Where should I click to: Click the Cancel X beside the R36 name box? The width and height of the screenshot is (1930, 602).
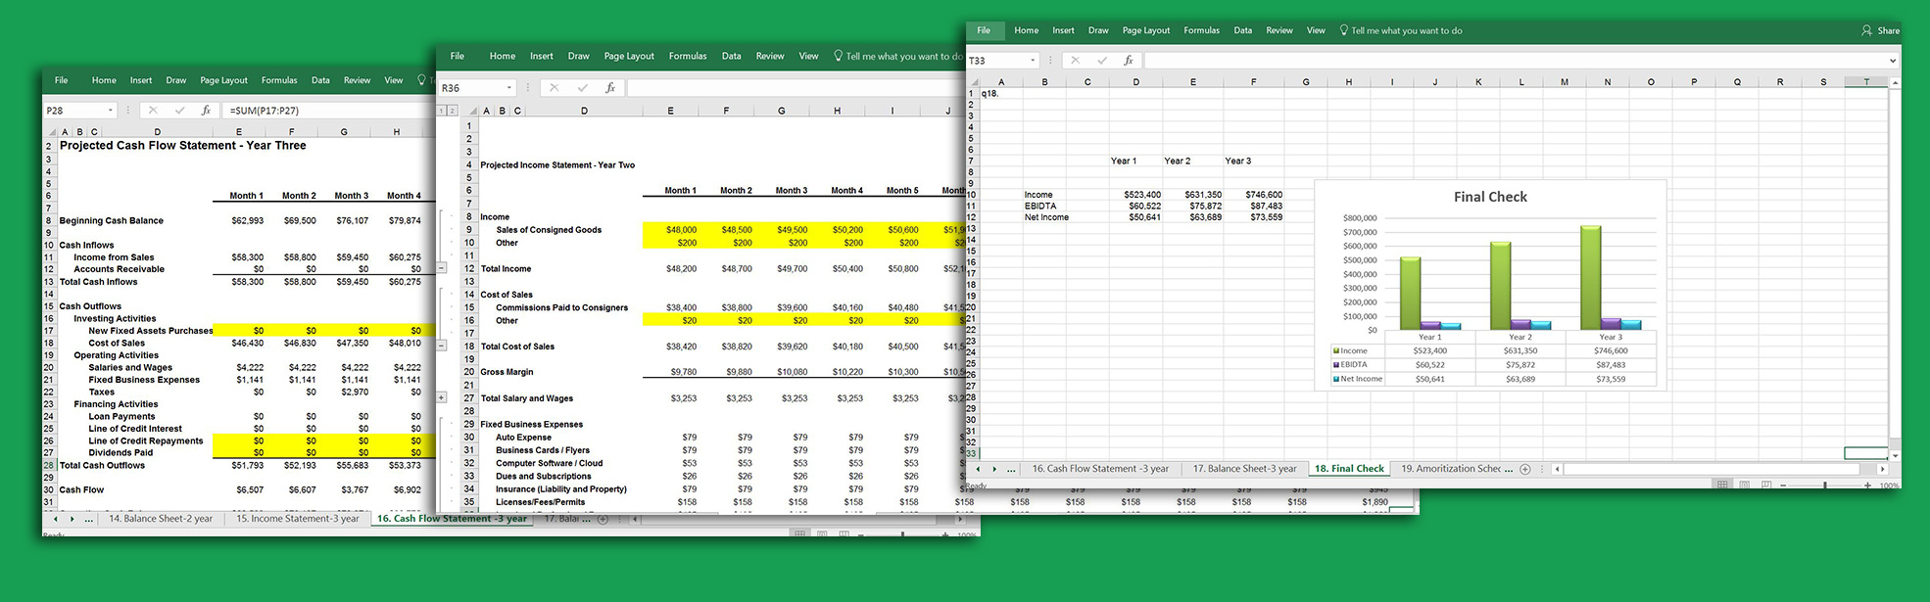[x=554, y=88]
